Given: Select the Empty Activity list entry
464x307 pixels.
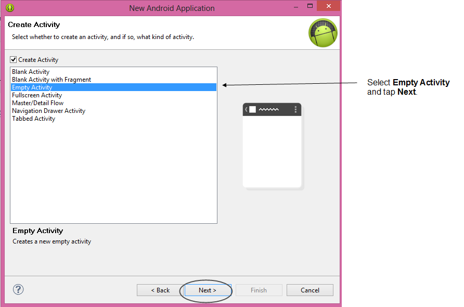Looking at the screenshot, I should [113, 87].
